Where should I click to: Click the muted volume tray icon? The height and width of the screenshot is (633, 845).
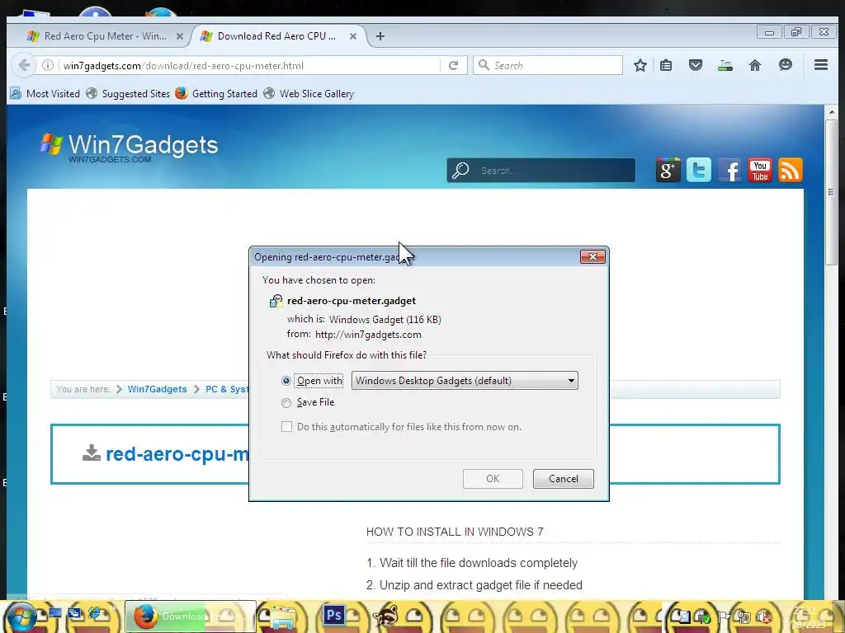tap(762, 617)
